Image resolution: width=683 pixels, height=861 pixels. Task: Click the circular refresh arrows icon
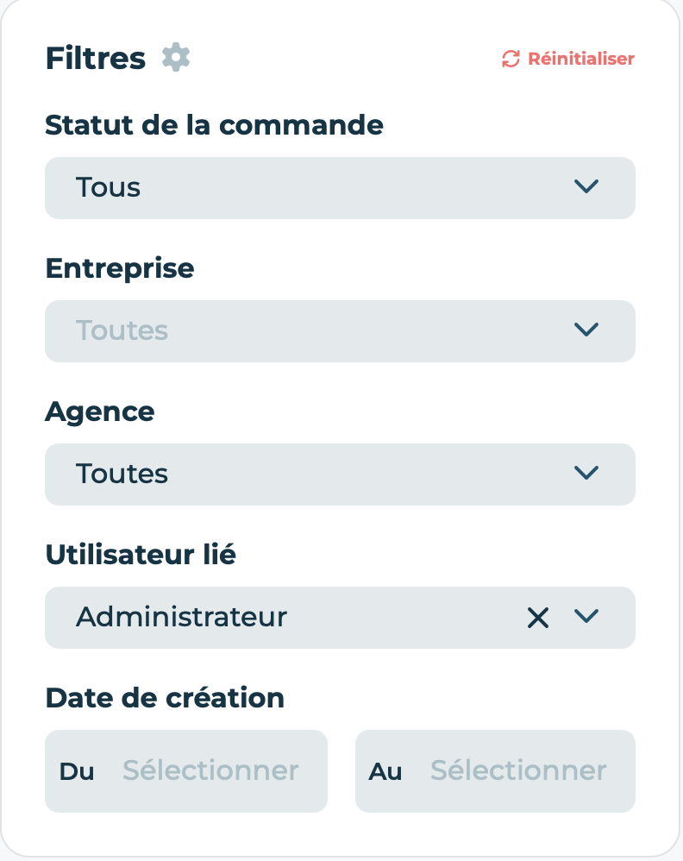(x=511, y=59)
